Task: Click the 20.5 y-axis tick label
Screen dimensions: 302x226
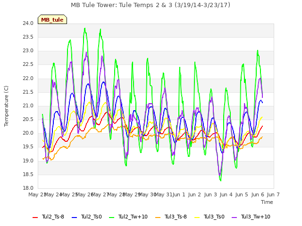Action: 28,120
